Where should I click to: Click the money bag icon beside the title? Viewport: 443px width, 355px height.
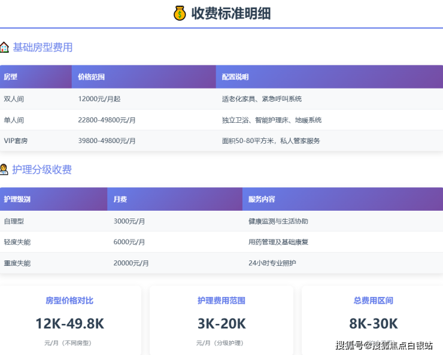click(180, 13)
